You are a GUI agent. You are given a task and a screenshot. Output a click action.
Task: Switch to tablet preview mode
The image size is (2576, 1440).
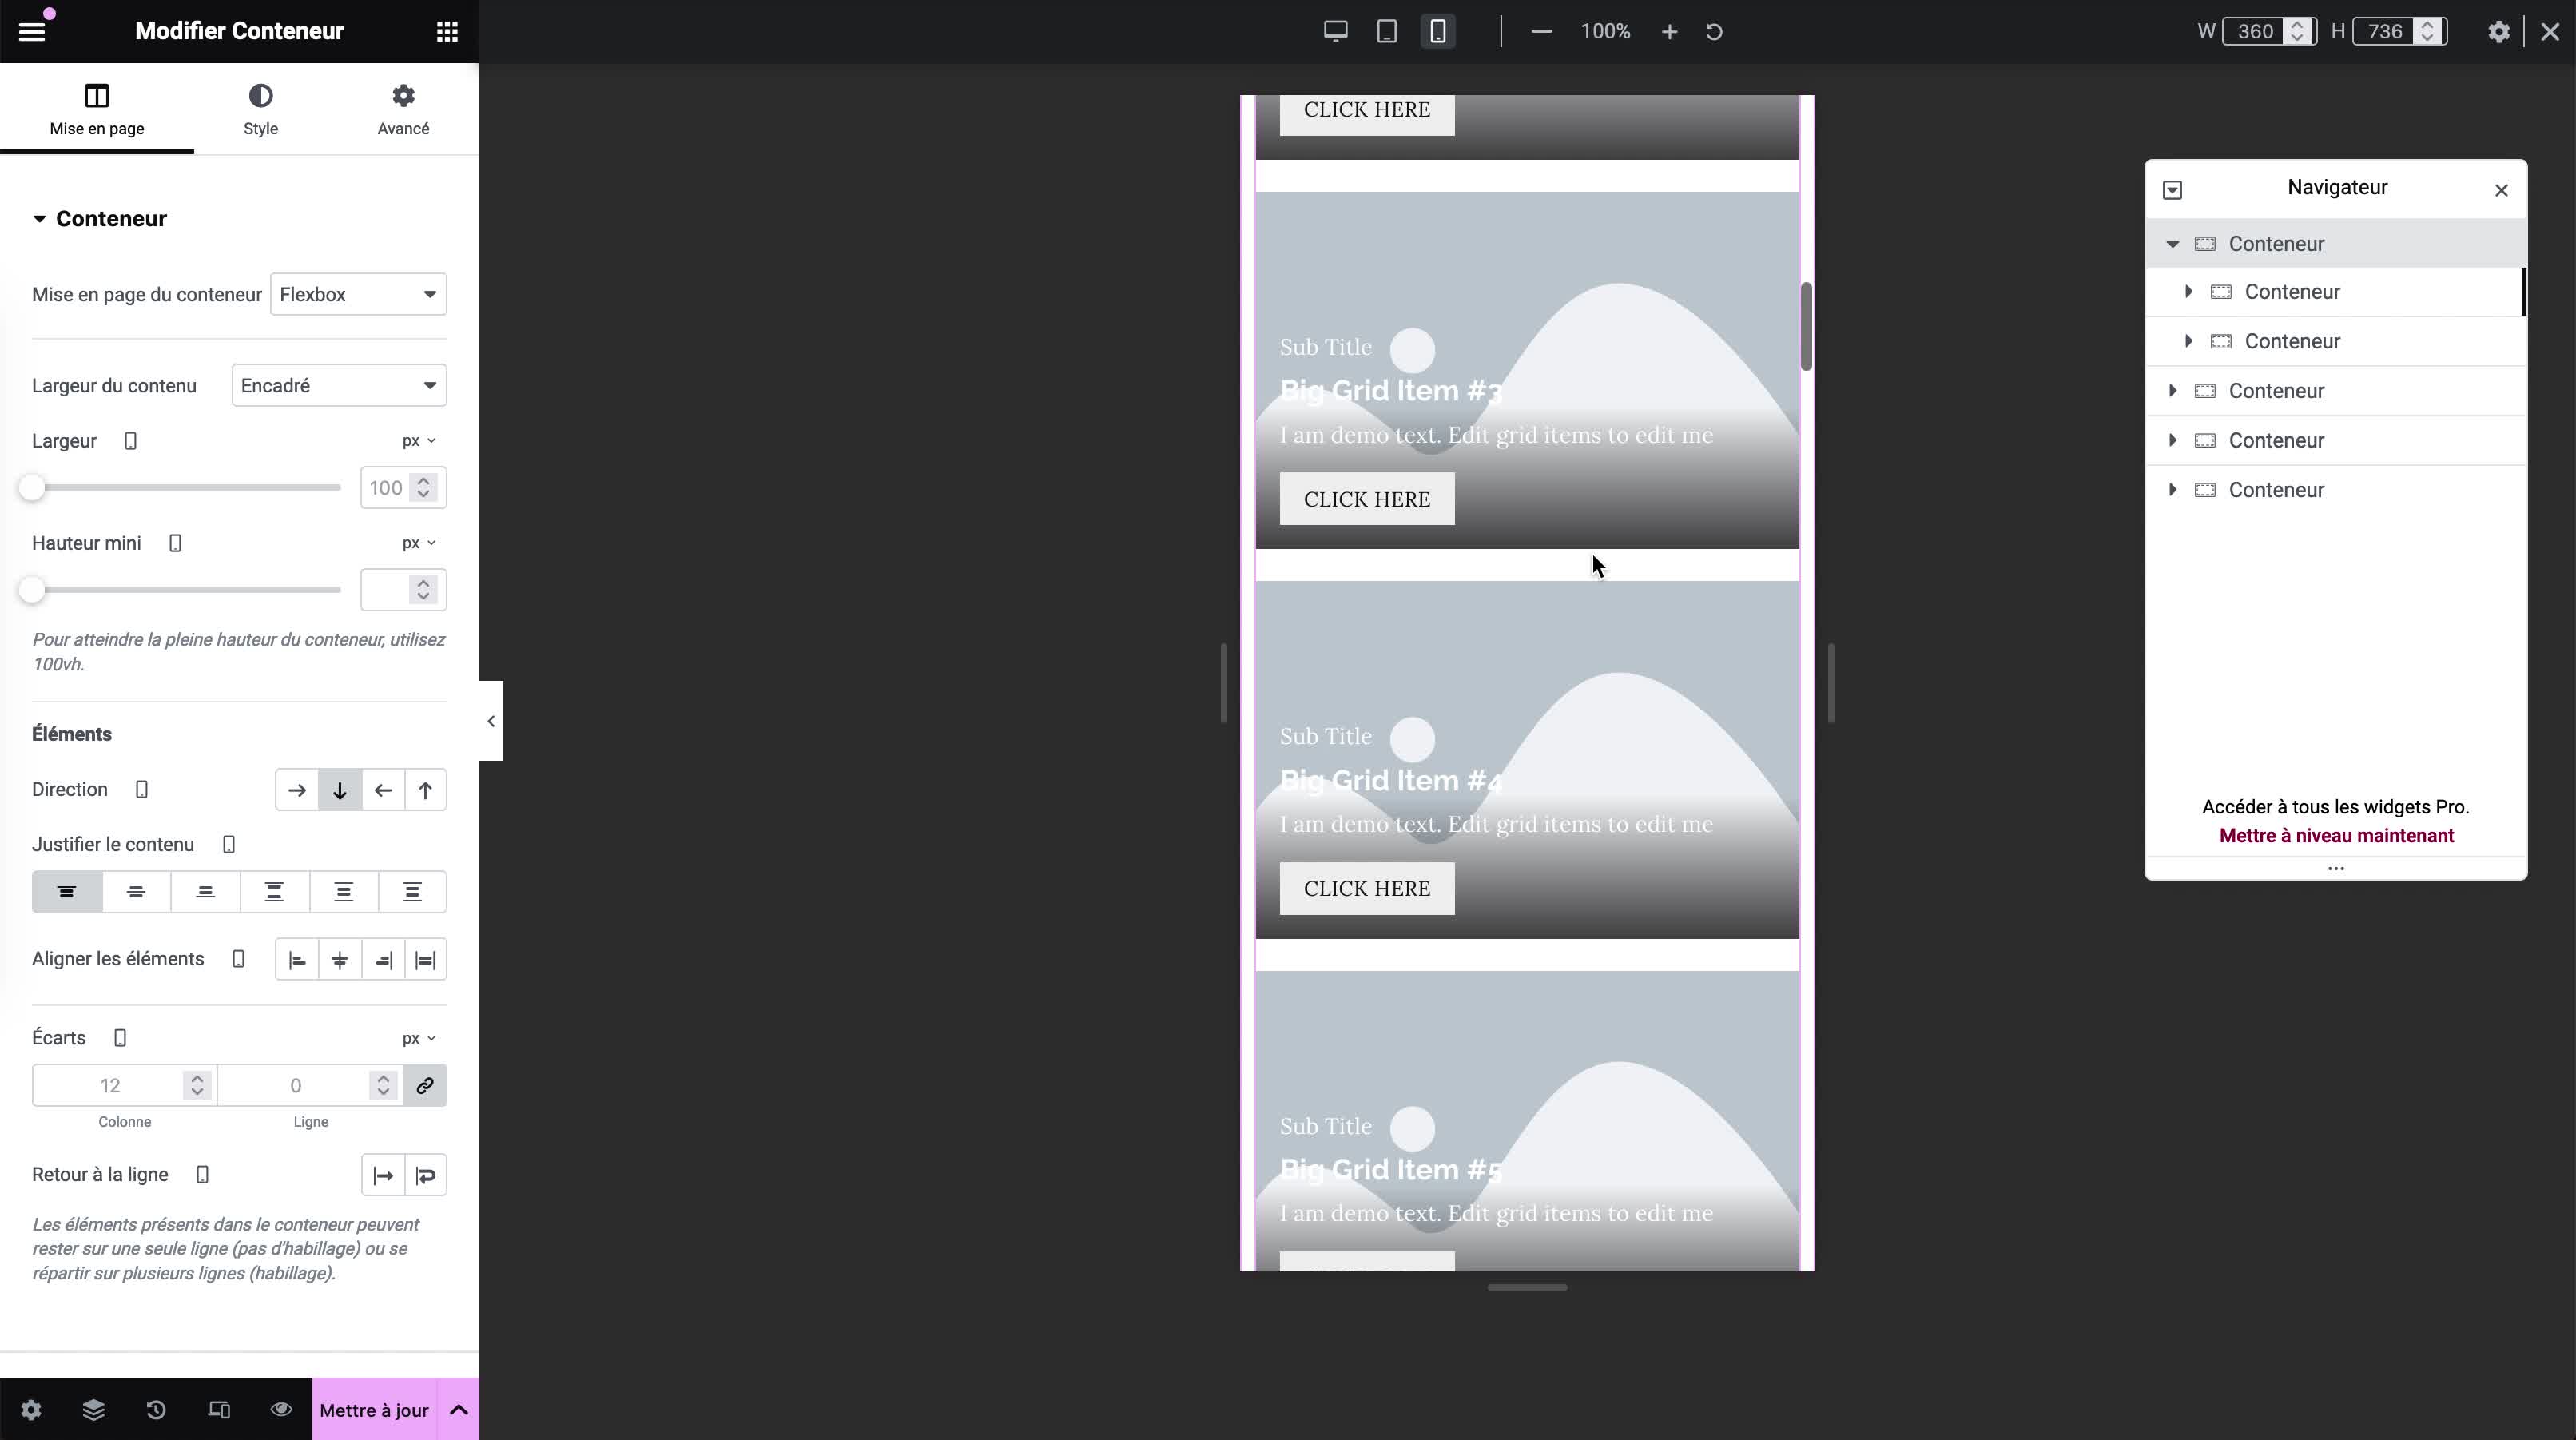1386,31
